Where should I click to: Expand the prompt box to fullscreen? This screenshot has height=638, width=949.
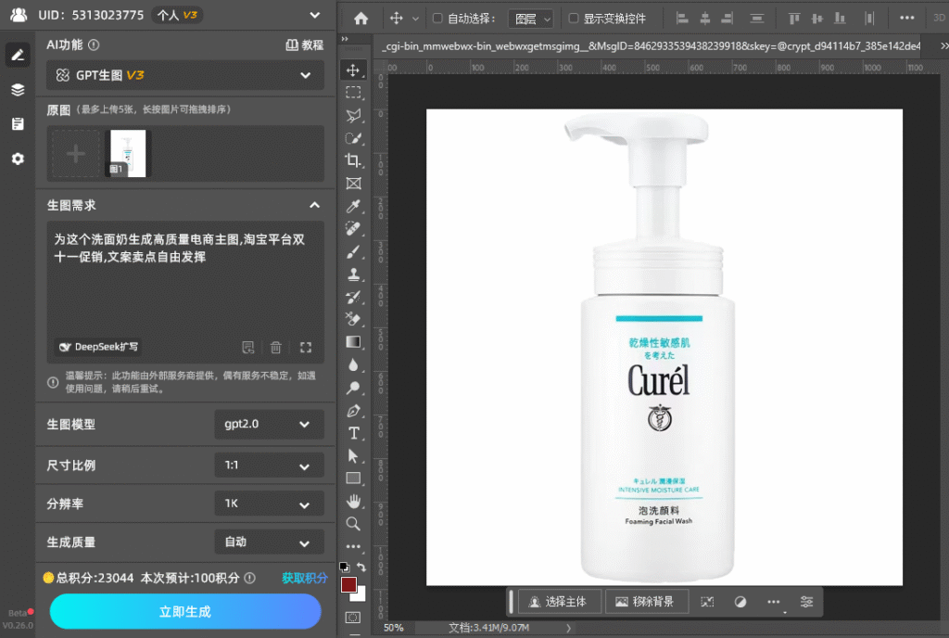[306, 348]
